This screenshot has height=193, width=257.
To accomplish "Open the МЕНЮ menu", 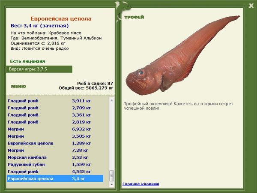I will 18,87.
